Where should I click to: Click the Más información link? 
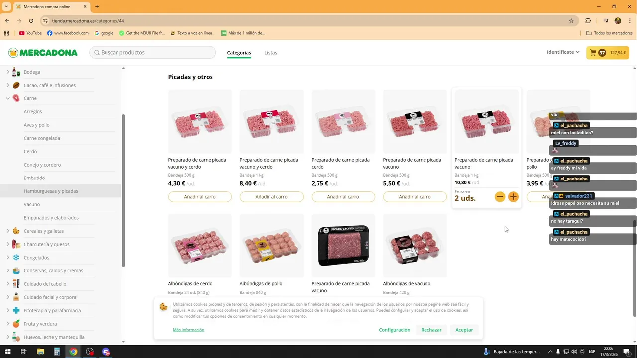[189, 330]
